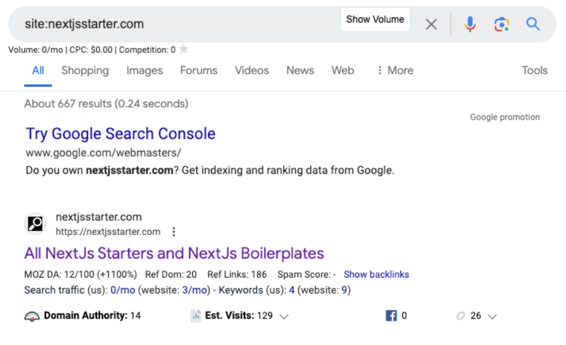Expand the Est. Visits dropdown arrow

[284, 317]
